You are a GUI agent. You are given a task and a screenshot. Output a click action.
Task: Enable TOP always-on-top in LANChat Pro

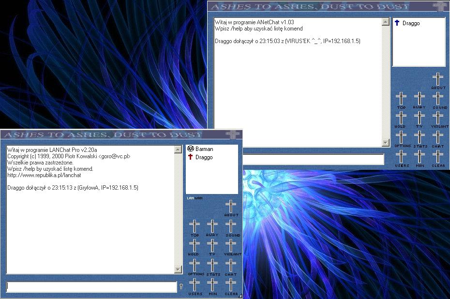pyautogui.click(x=195, y=226)
